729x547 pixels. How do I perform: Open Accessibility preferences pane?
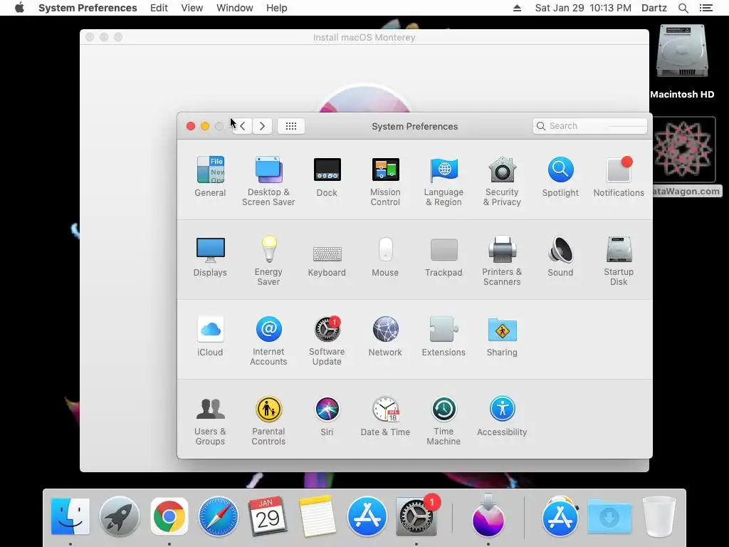[x=502, y=416]
